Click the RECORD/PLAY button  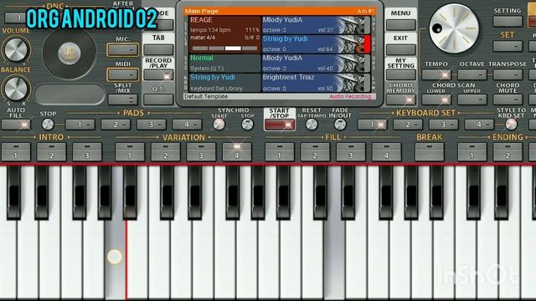(x=158, y=75)
